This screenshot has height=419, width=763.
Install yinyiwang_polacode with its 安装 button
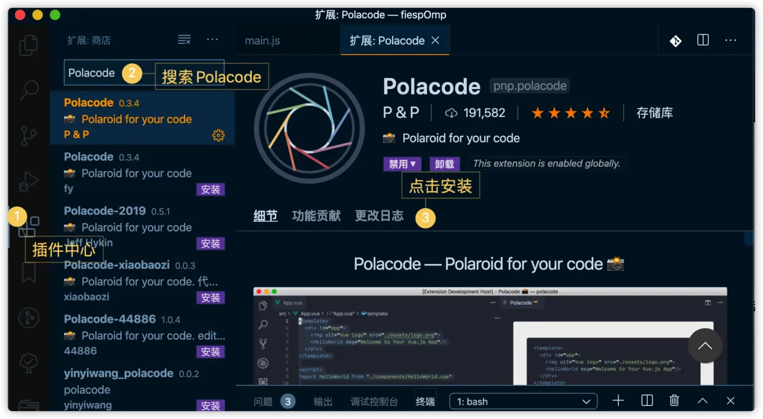click(x=210, y=406)
